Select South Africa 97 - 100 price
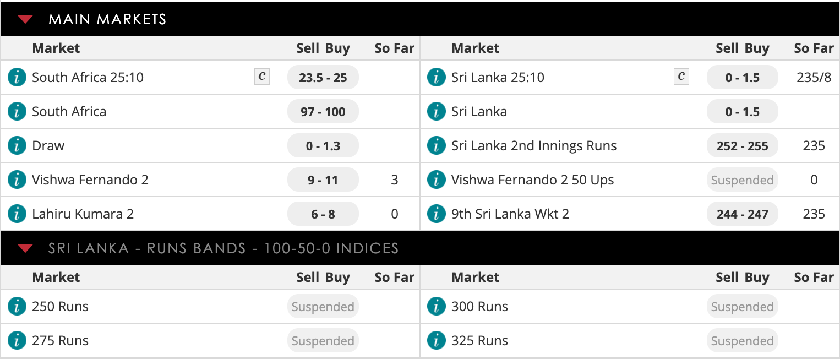 pos(323,112)
